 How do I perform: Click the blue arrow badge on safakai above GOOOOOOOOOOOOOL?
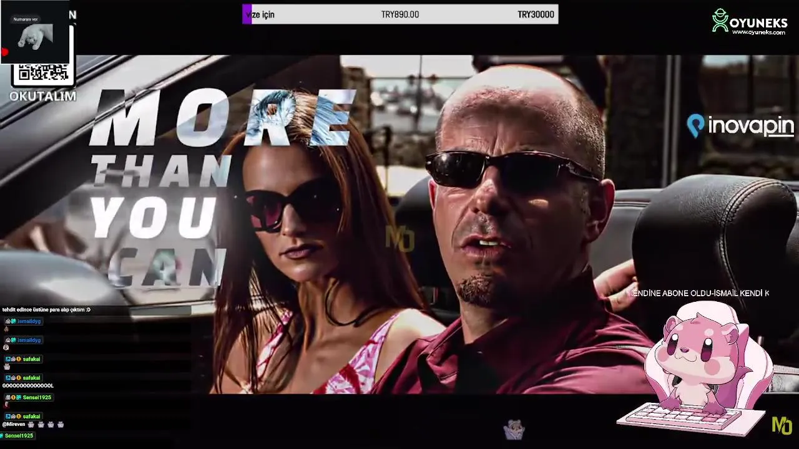click(8, 378)
